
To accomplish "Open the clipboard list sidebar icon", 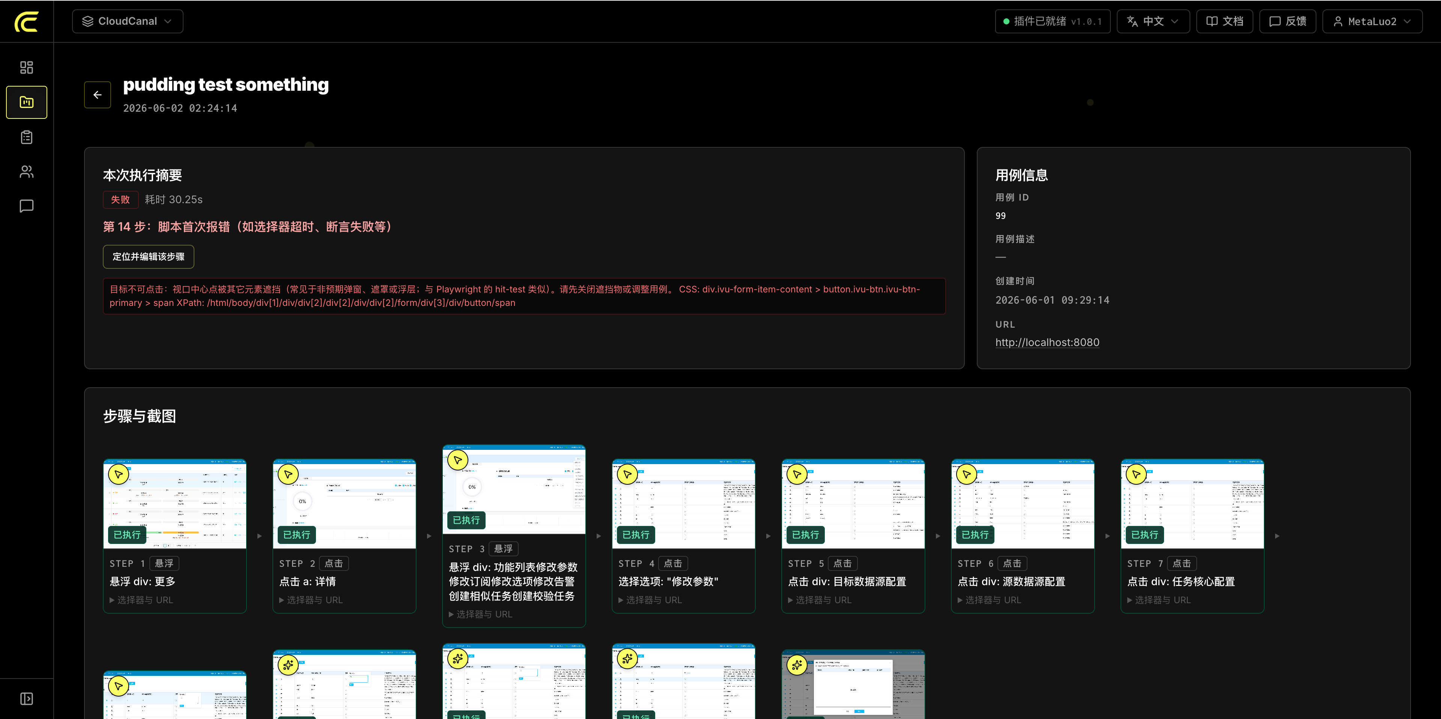I will click(x=26, y=137).
